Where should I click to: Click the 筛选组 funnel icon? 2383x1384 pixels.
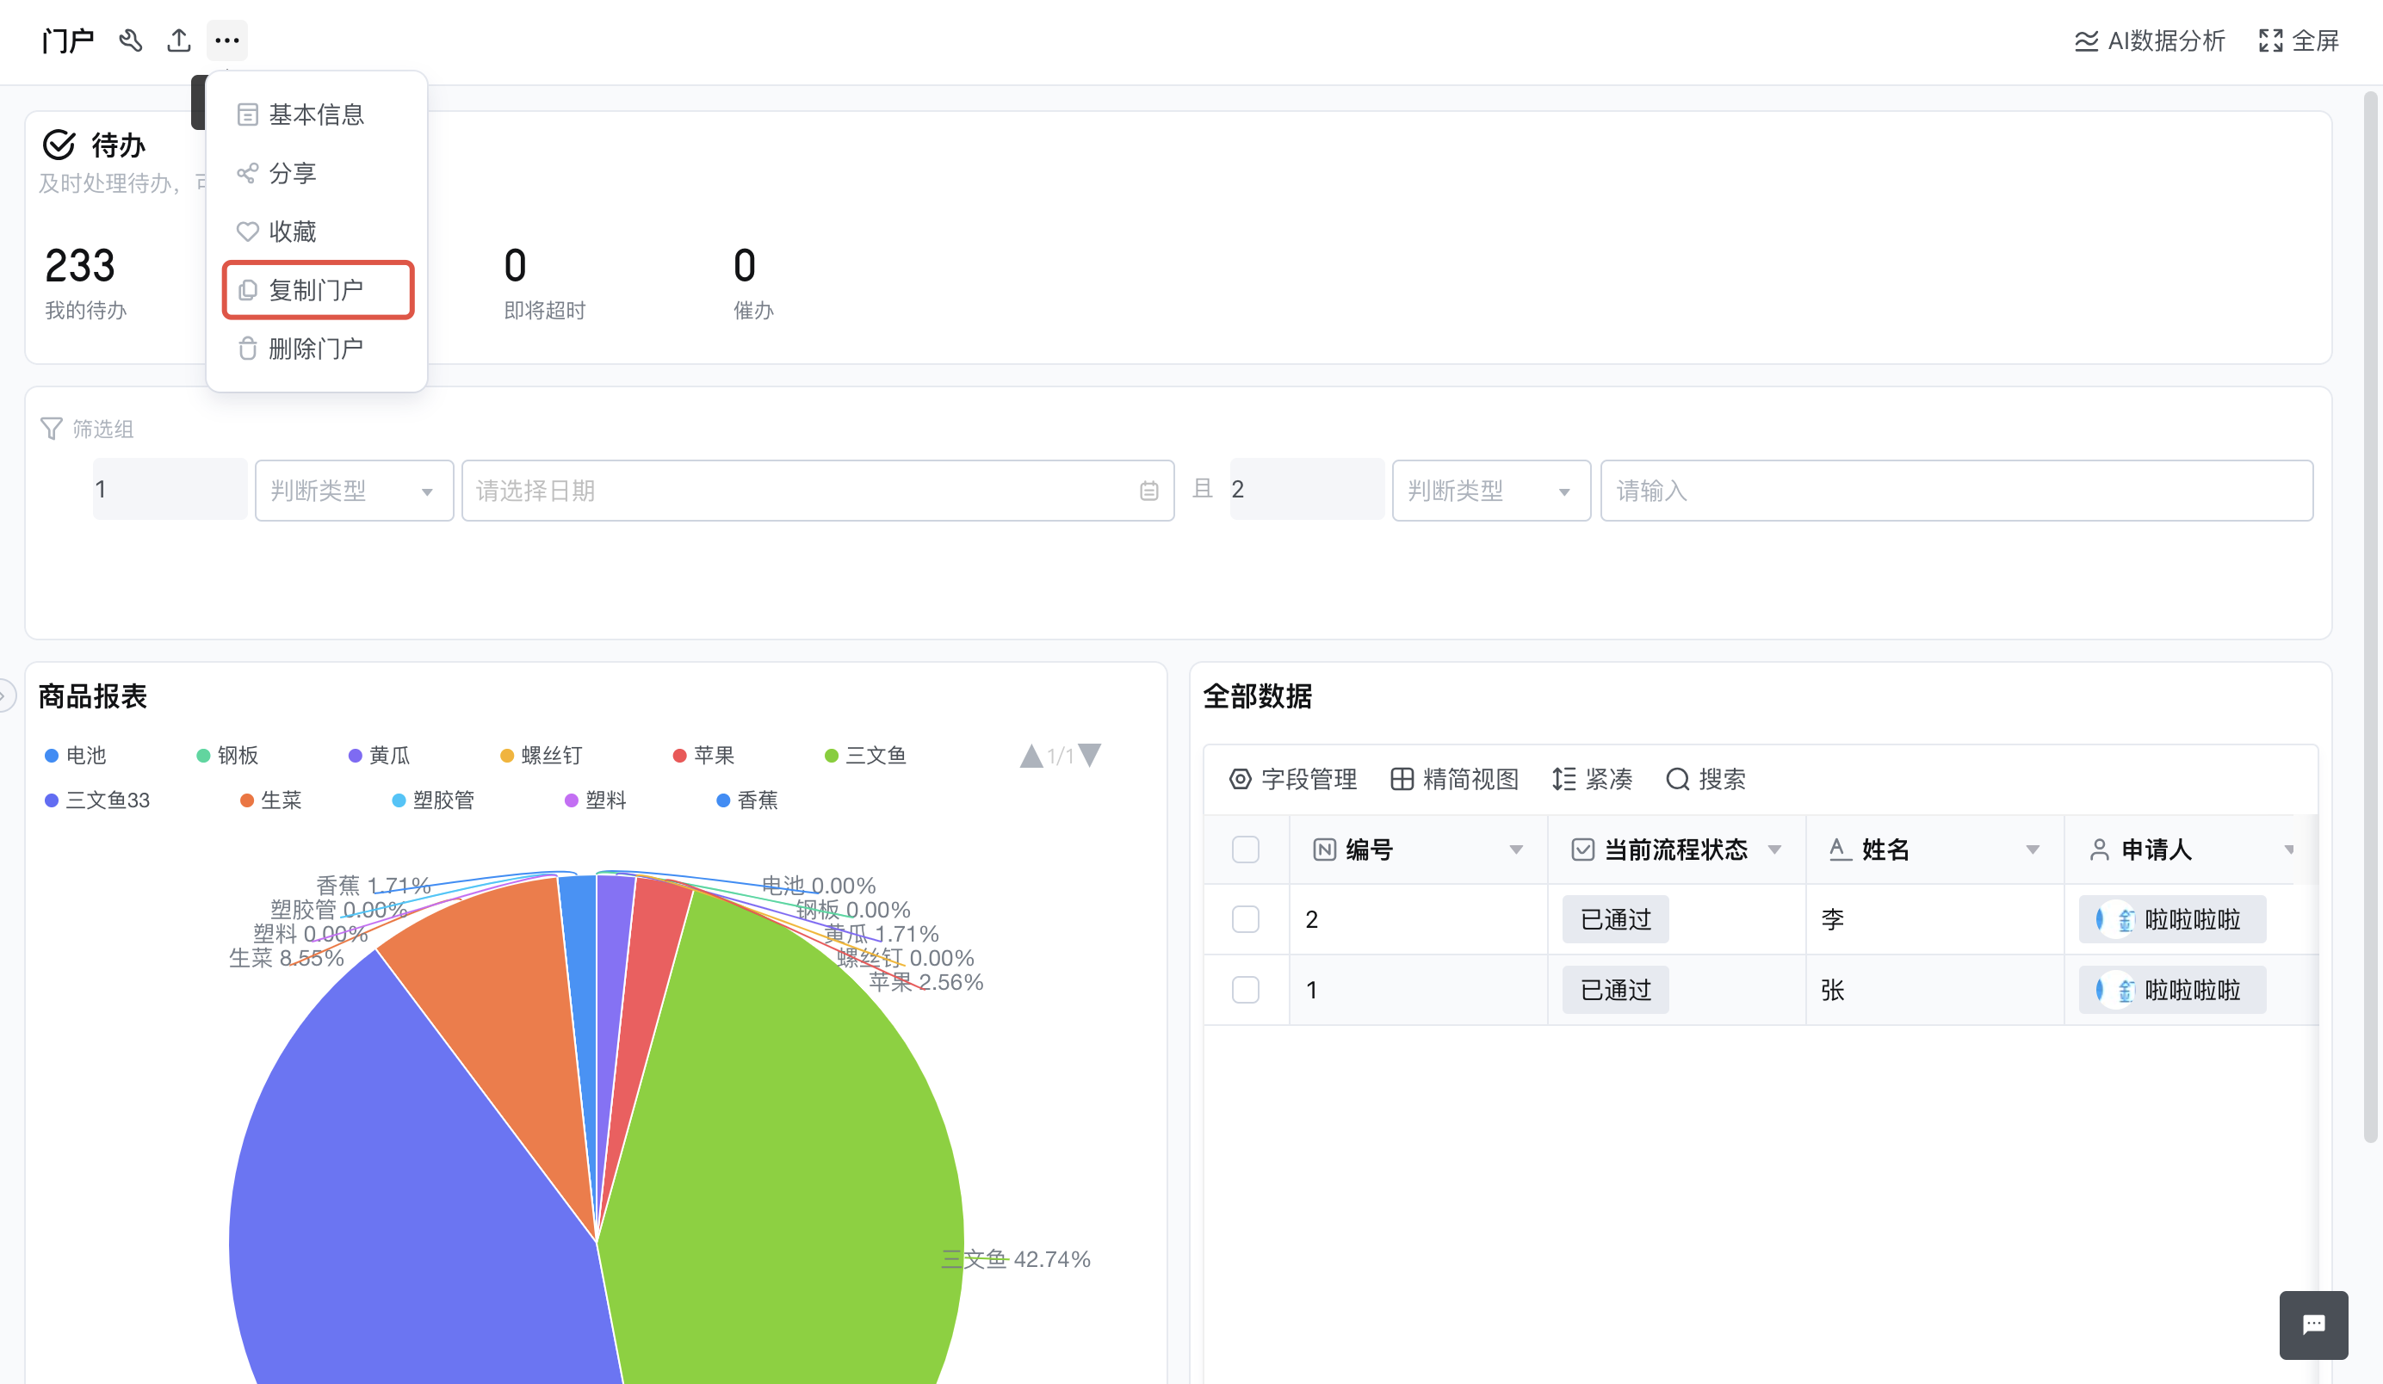[51, 429]
